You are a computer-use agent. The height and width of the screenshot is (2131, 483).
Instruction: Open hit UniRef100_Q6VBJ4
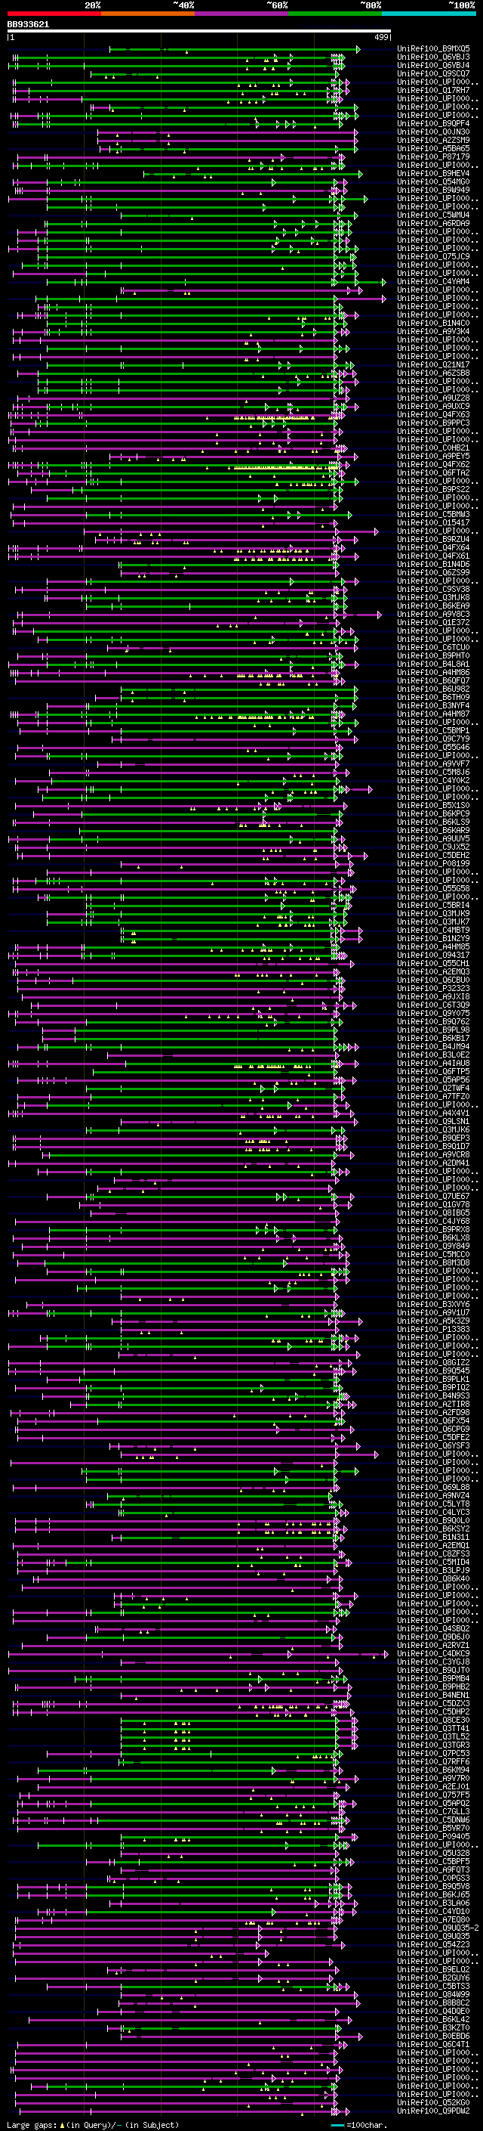click(x=433, y=65)
